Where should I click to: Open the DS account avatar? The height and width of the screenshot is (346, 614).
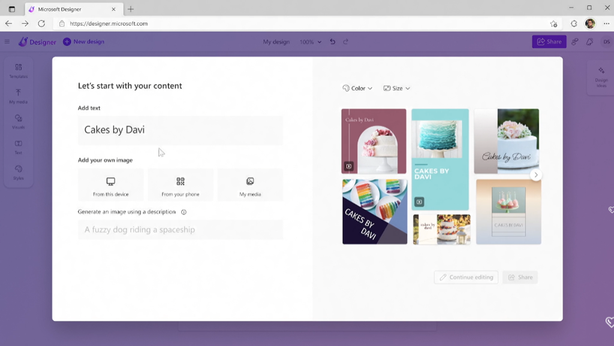(607, 42)
